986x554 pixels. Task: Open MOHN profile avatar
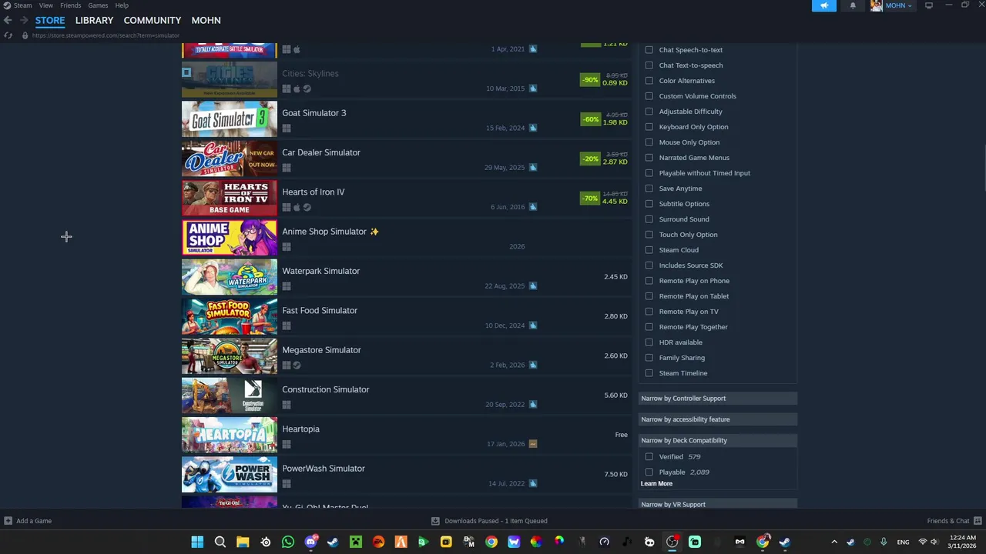[x=876, y=5]
